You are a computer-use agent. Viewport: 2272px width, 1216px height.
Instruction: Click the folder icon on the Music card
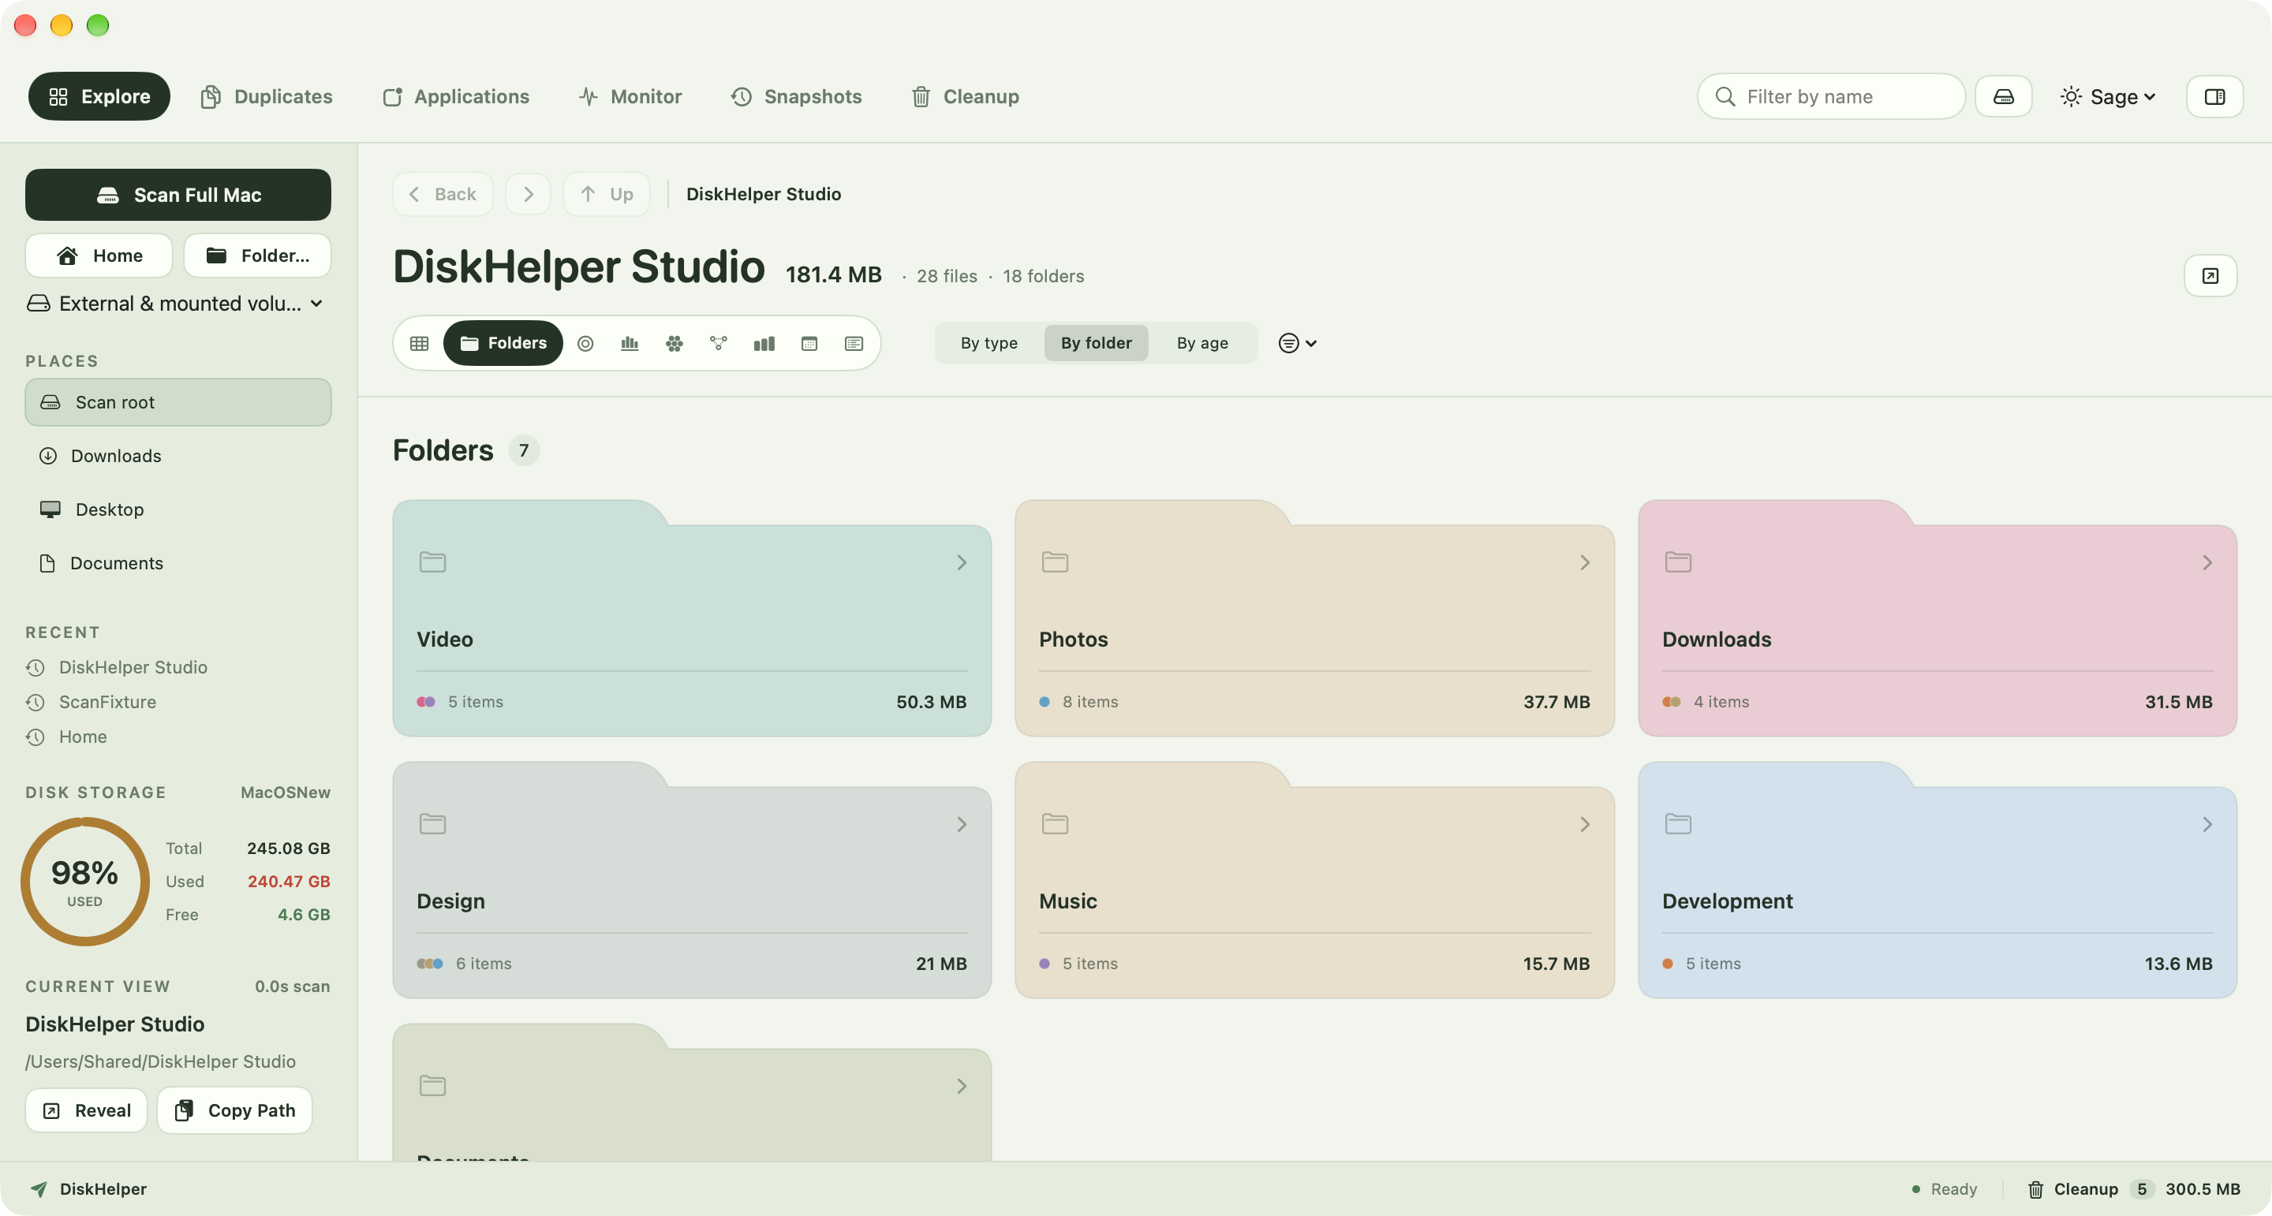click(1055, 823)
